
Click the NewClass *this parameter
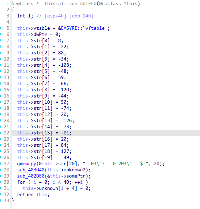pos(118,4)
